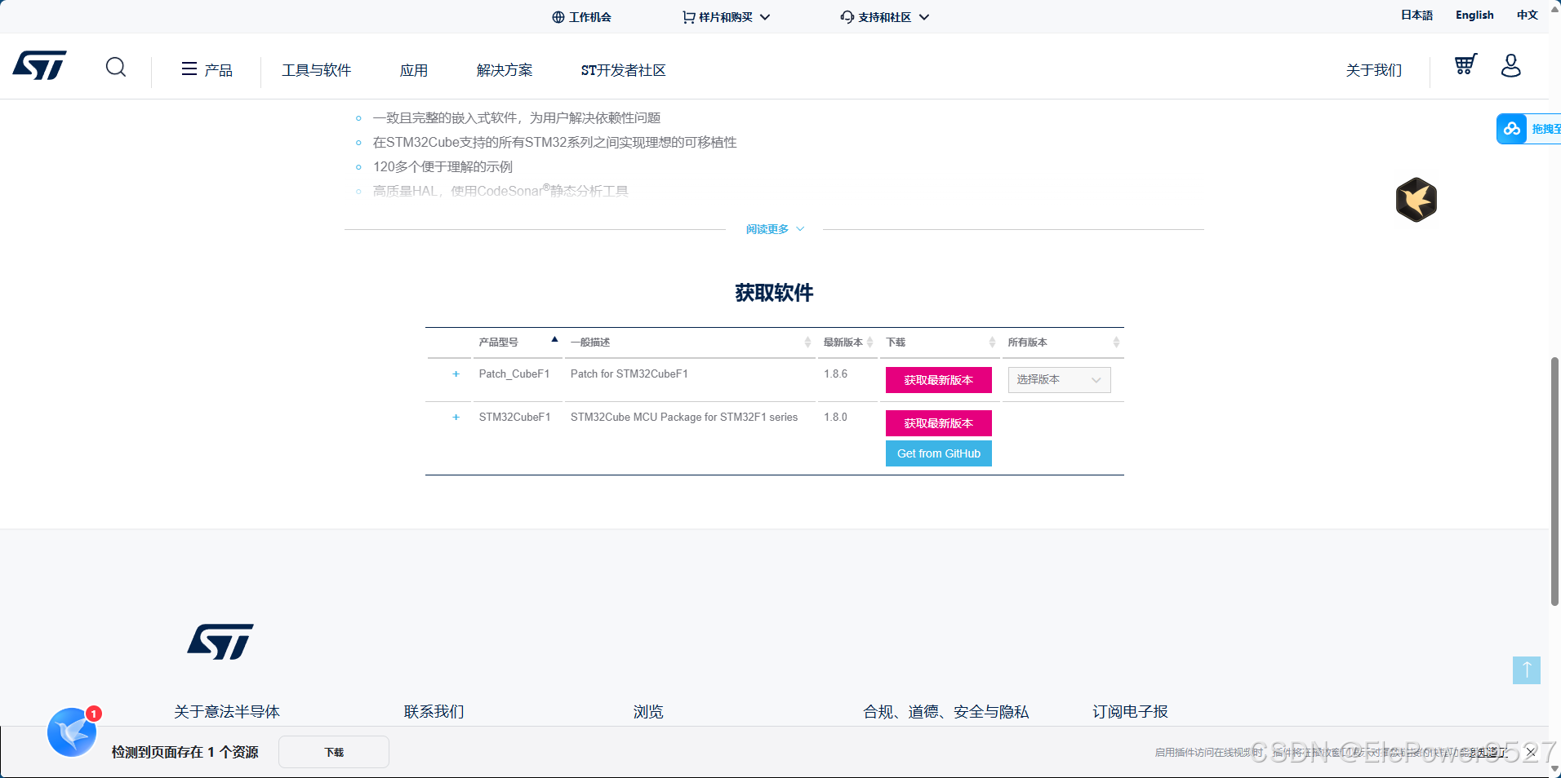The width and height of the screenshot is (1561, 778).
Task: Expand 阅读更多 to read more
Action: tap(775, 229)
